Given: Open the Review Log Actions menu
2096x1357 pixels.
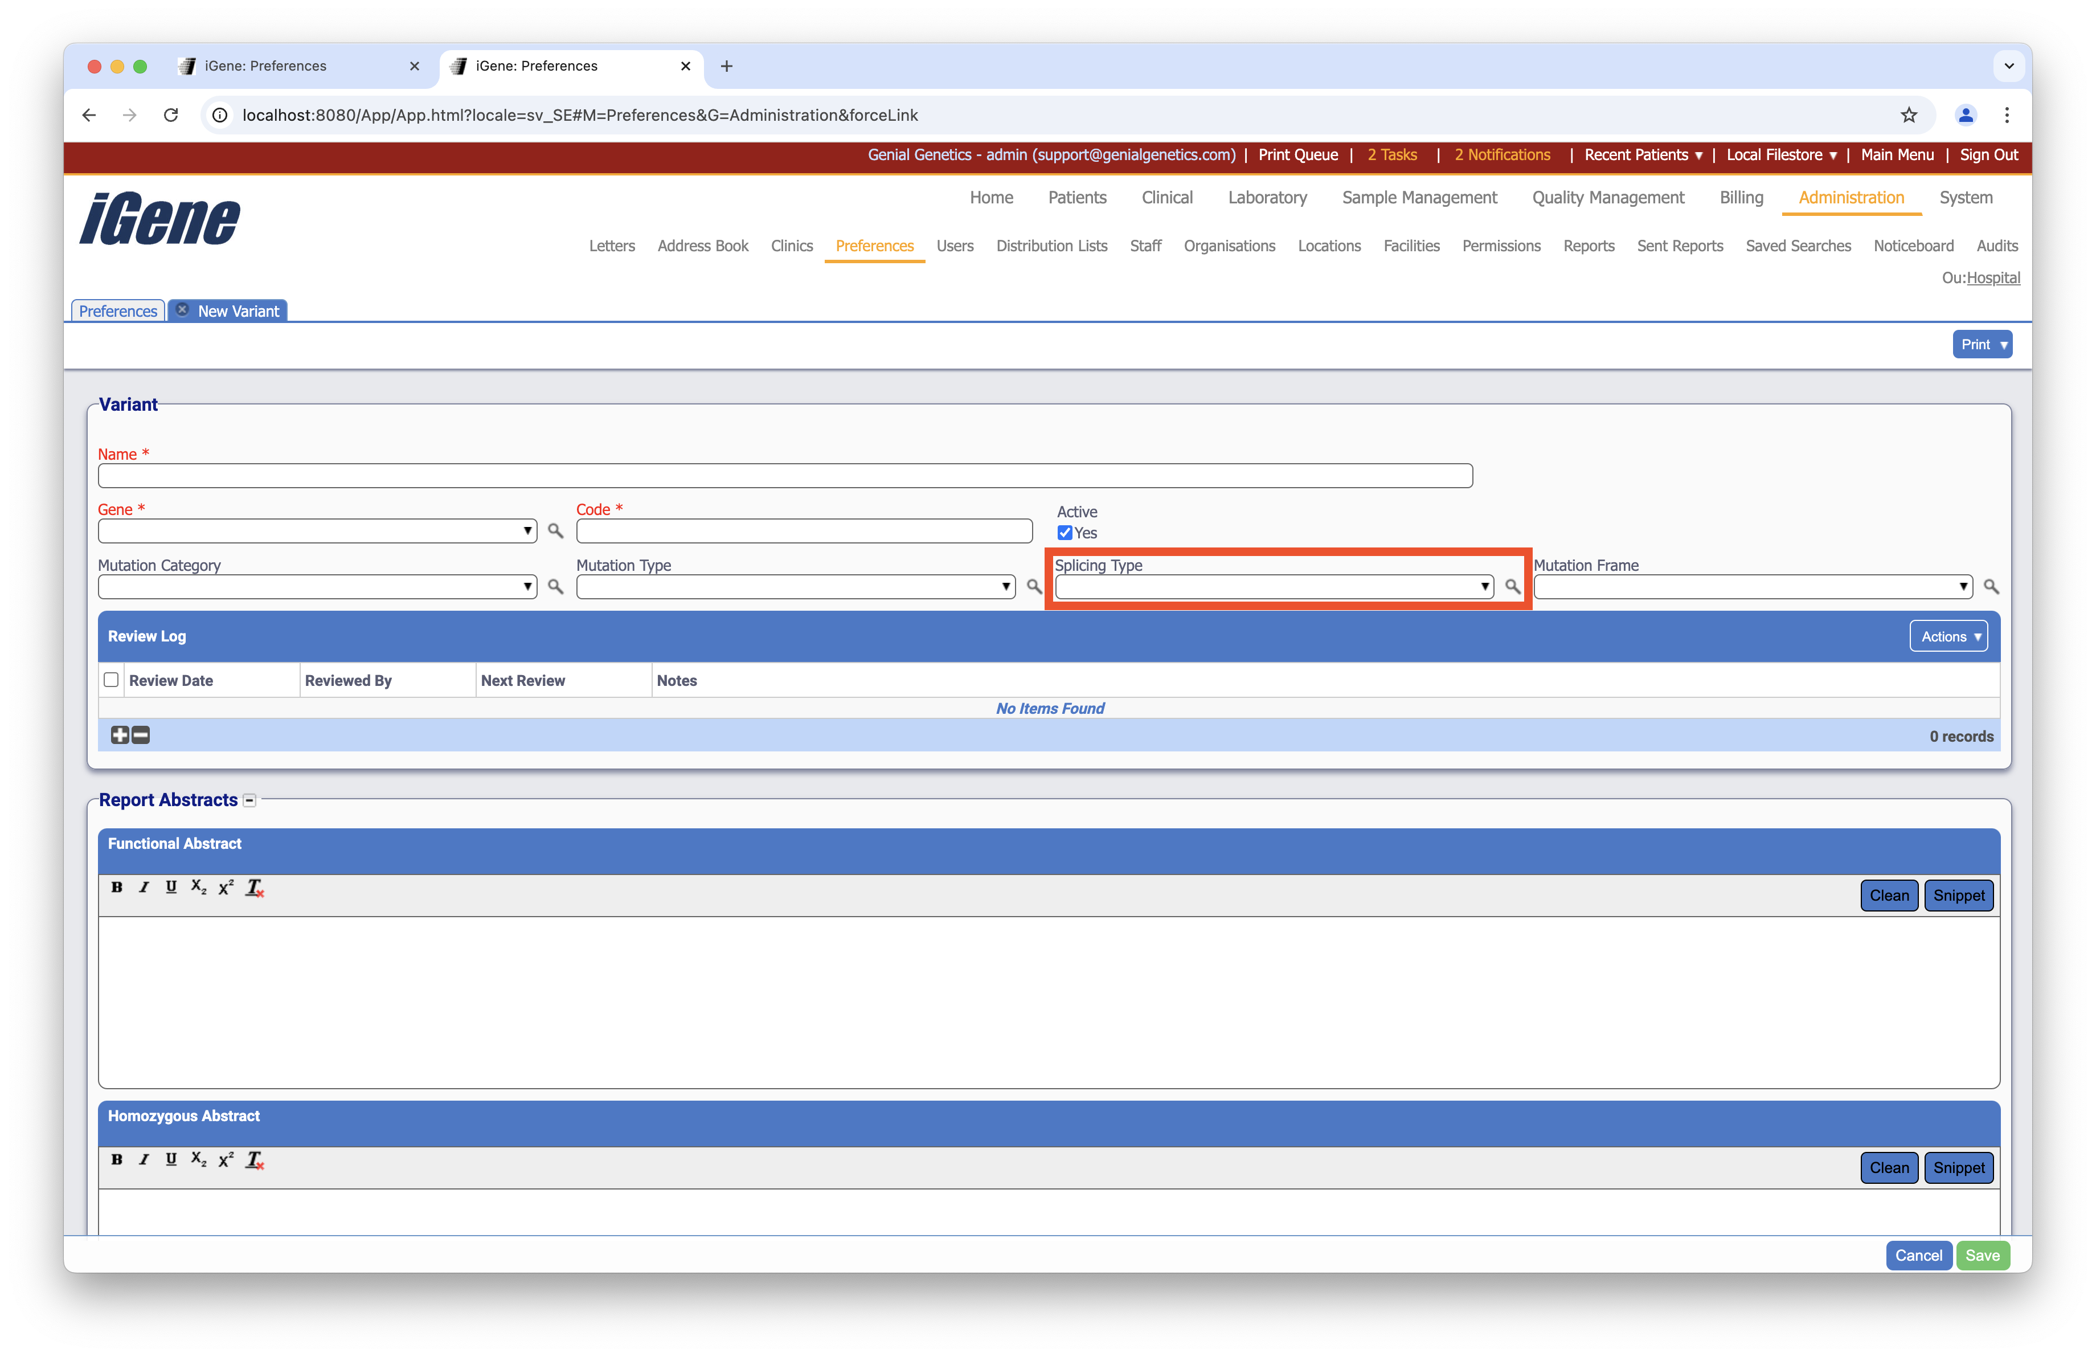Looking at the screenshot, I should (1948, 637).
